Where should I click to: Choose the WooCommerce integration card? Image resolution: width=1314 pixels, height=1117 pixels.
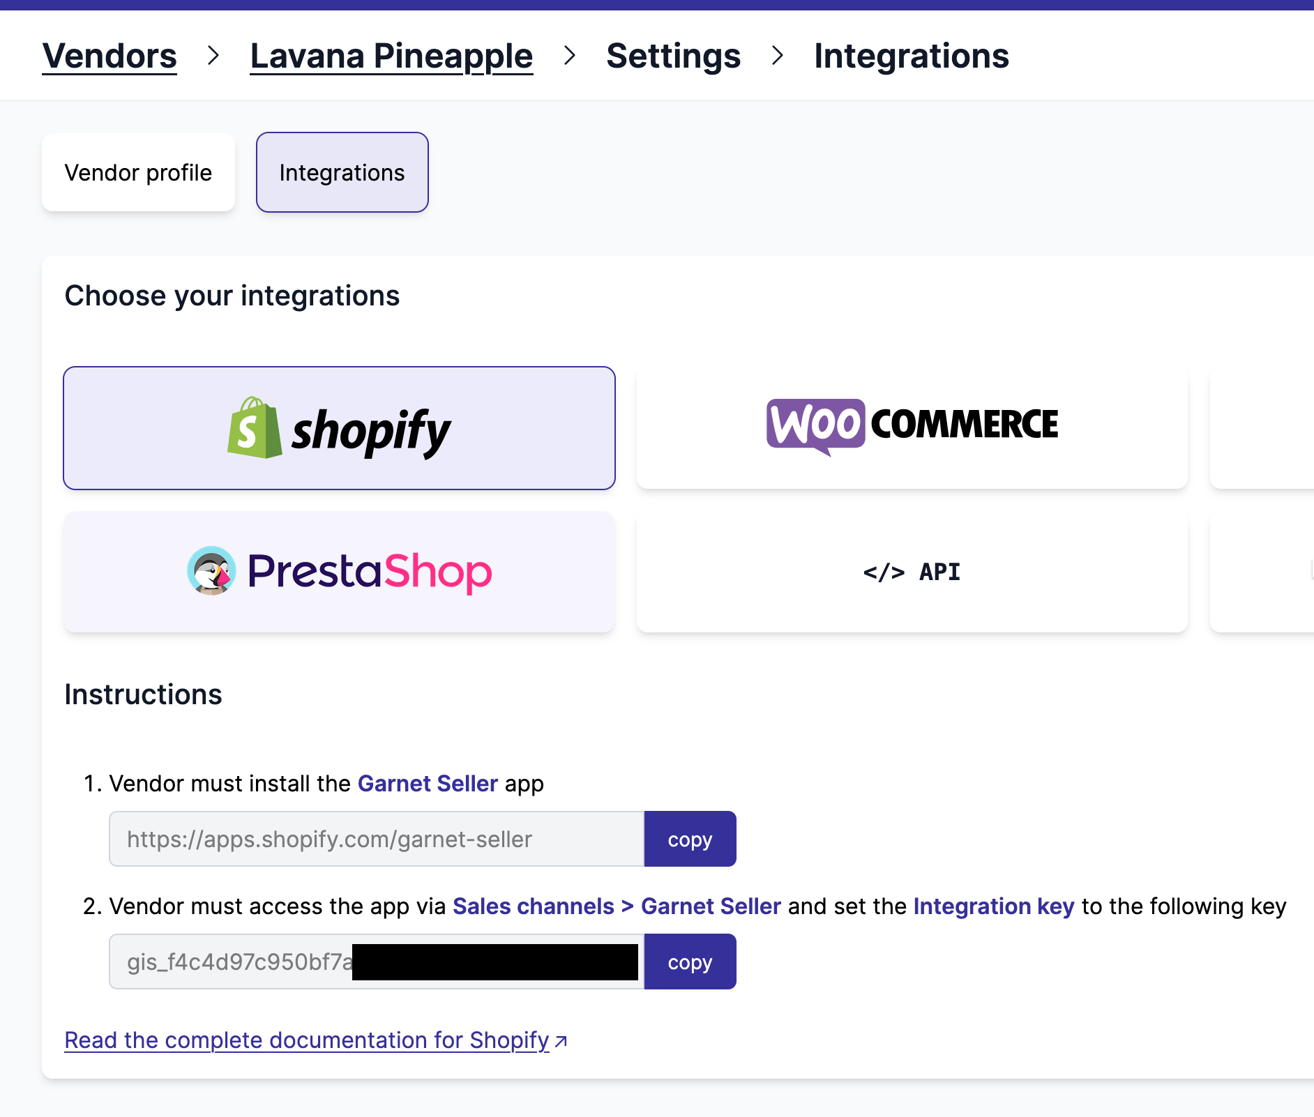coord(912,428)
